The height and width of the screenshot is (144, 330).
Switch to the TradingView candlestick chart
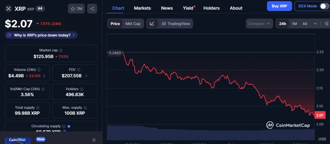[x=176, y=23]
